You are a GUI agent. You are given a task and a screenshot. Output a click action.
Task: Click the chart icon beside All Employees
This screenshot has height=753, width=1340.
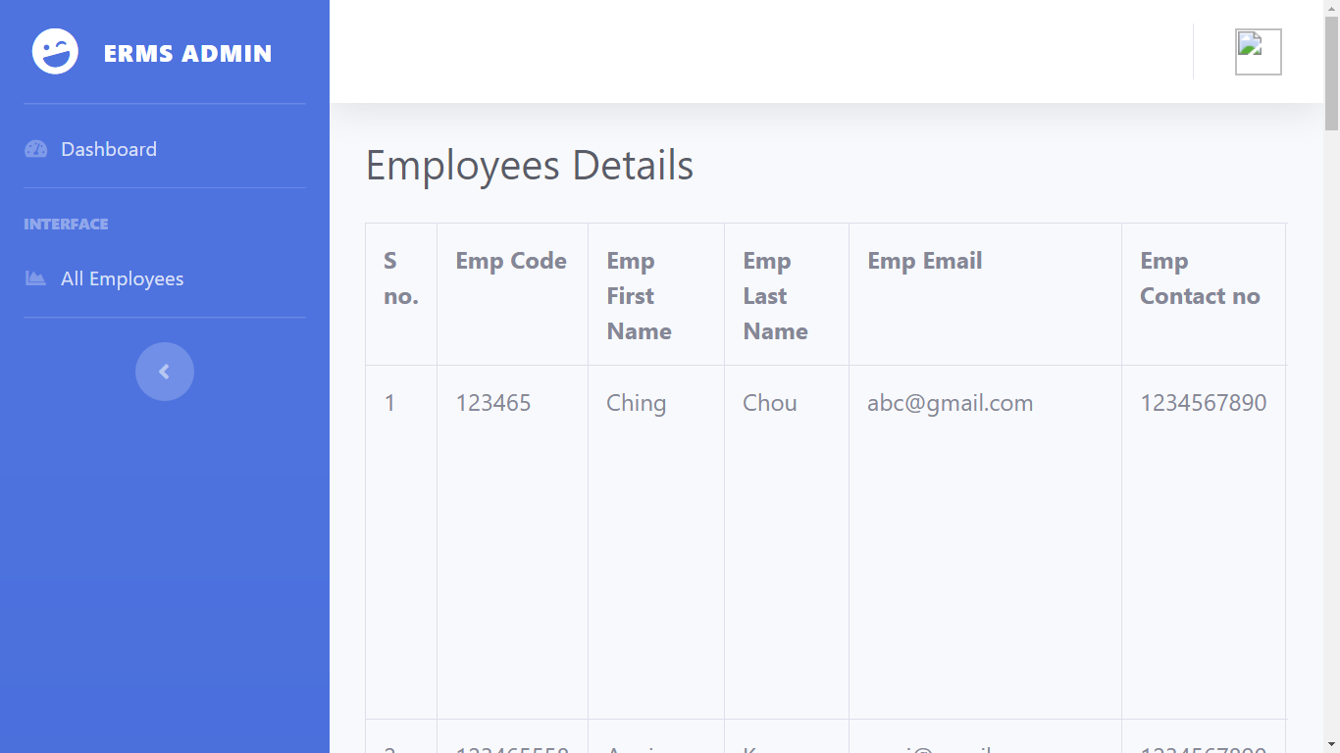[x=35, y=278]
